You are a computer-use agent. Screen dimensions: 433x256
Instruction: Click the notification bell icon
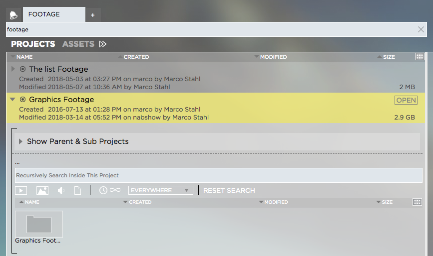(x=13, y=15)
